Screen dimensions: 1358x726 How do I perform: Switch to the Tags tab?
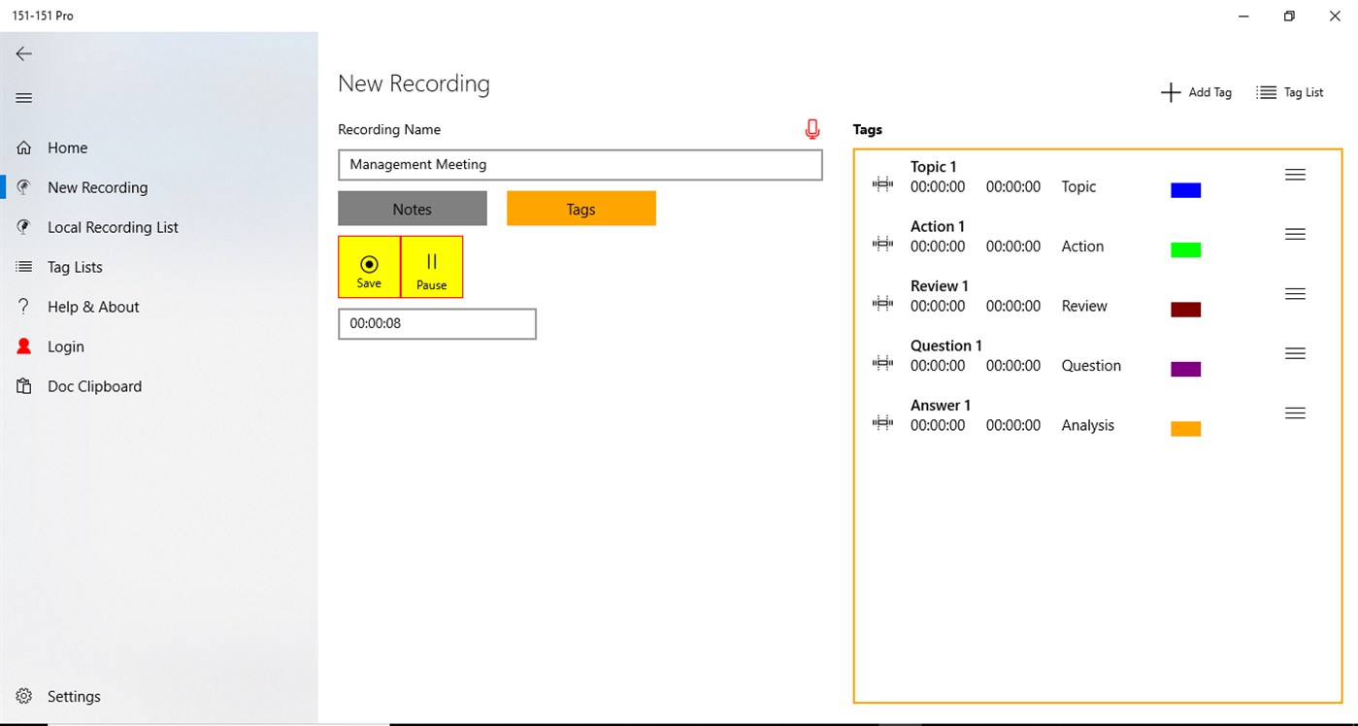(x=580, y=208)
